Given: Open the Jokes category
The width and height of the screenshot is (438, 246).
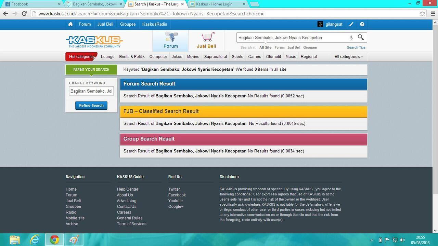Looking at the screenshot, I should (177, 57).
